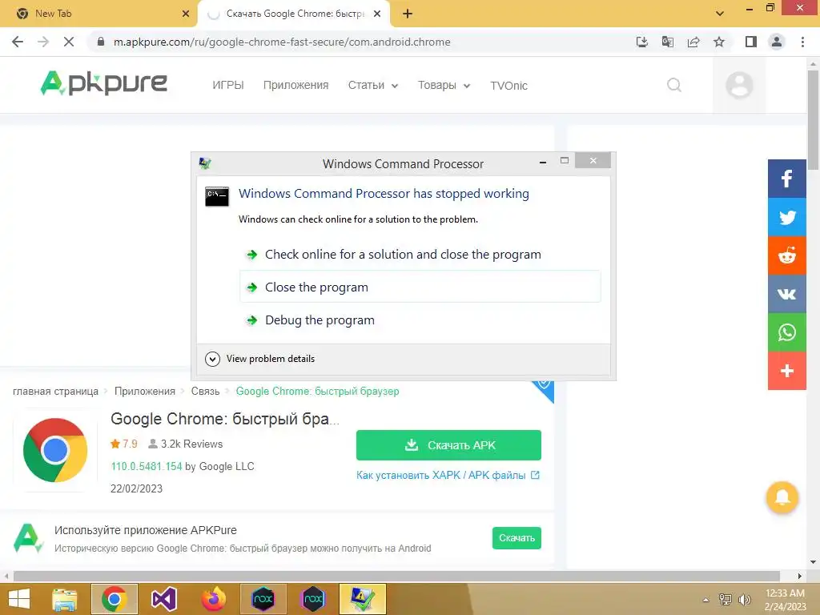
Task: Click the horizontal page scrollbar
Action: pyautogui.click(x=396, y=576)
